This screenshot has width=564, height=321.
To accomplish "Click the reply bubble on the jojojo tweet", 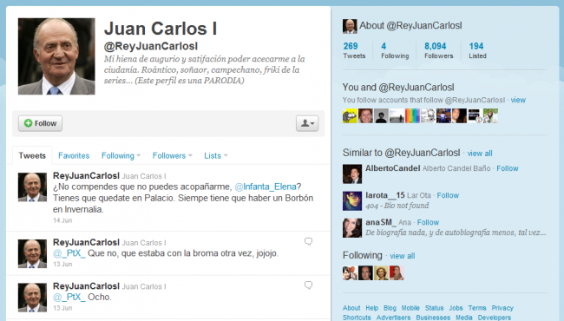I will (x=308, y=241).
